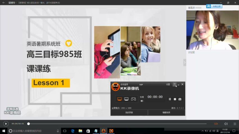The image size is (239, 134).
Task: Click the cloud upload button
Action: pos(214,6)
